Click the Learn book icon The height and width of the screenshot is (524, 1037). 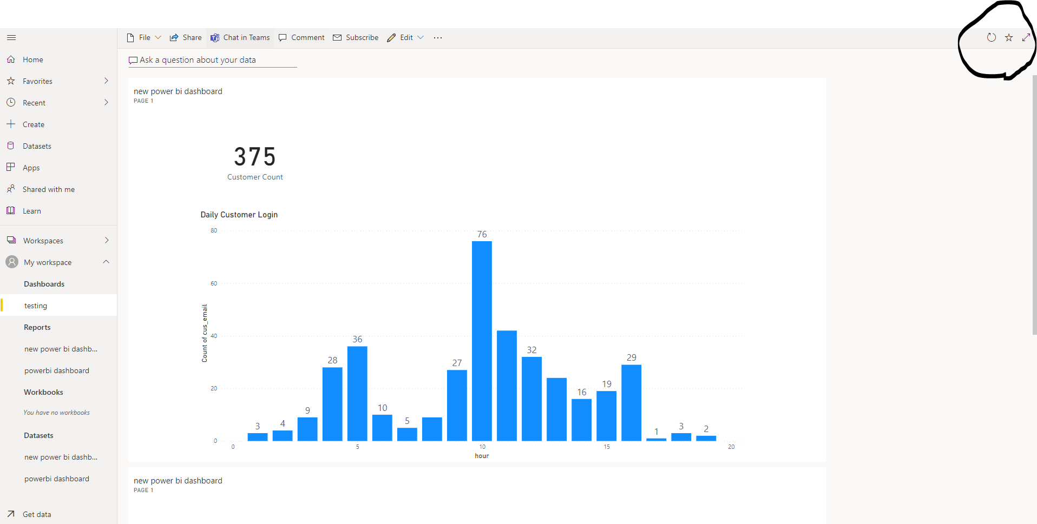[11, 210]
